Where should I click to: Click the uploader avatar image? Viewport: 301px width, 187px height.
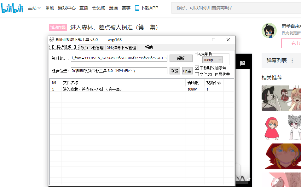(x=269, y=31)
